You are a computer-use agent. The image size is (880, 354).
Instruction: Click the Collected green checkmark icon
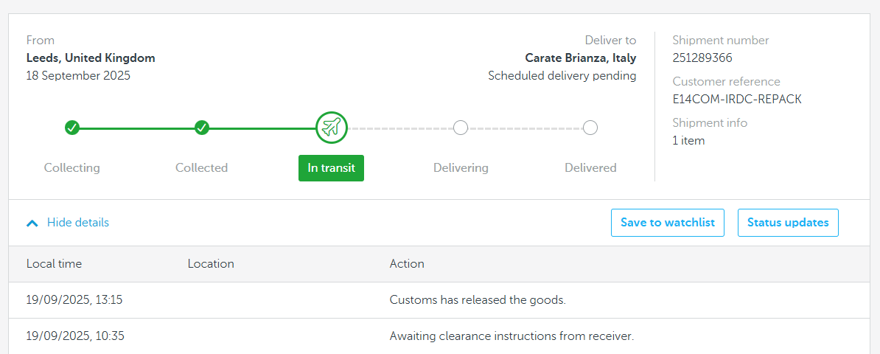click(202, 128)
